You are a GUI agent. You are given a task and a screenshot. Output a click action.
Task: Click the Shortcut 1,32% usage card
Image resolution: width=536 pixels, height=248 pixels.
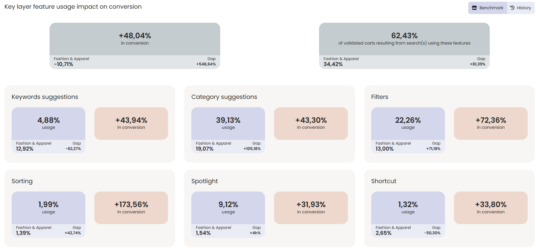(408, 208)
